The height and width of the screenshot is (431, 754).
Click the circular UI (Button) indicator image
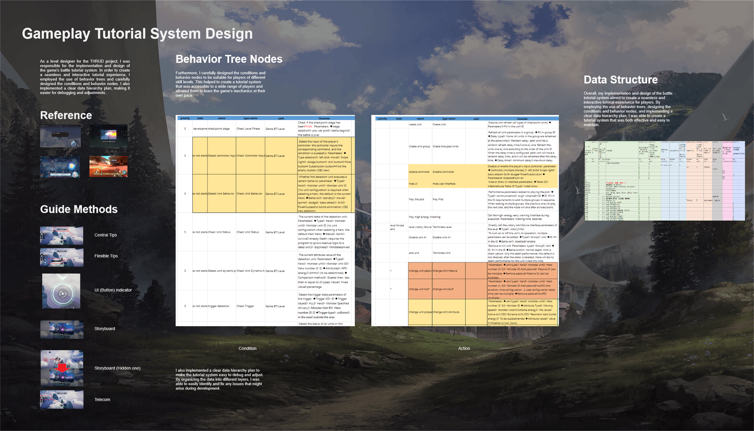(61, 291)
